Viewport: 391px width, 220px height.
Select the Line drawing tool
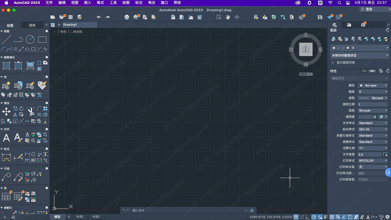pyautogui.click(x=7, y=39)
